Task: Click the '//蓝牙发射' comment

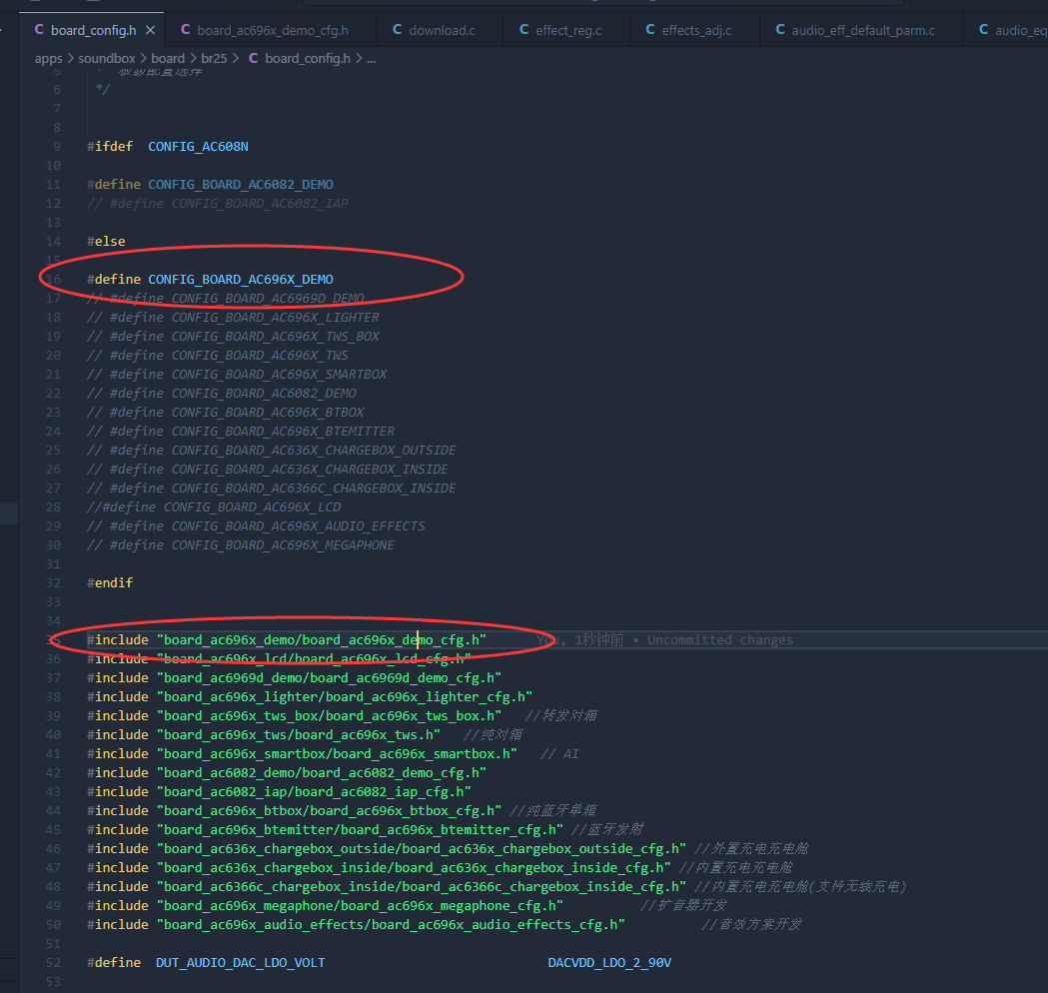Action: pyautogui.click(x=606, y=830)
